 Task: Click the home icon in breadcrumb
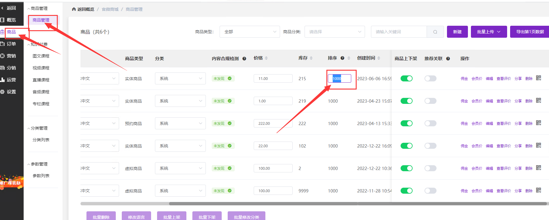74,9
